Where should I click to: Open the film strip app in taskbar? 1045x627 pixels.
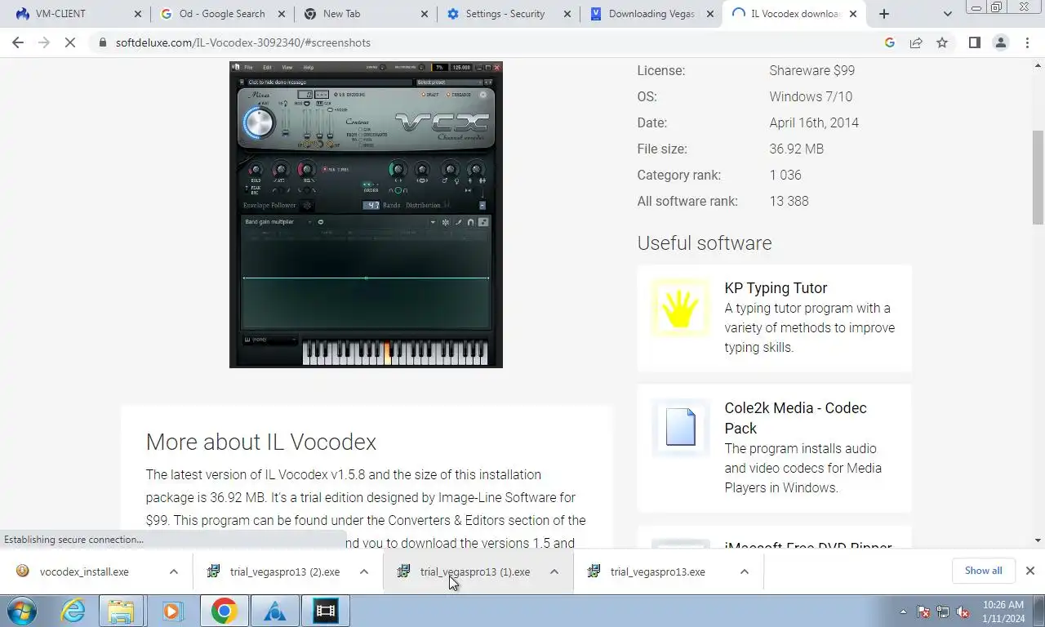(x=325, y=611)
